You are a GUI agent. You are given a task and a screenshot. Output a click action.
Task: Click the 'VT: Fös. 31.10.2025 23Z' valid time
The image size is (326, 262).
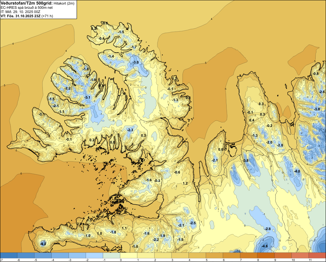point(21,16)
